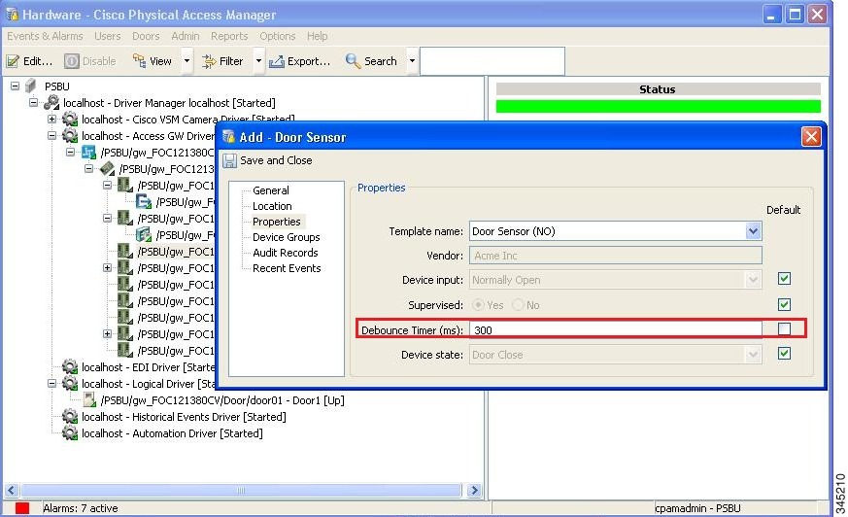
Task: Collapse the Access GW Driver node
Action: (x=51, y=135)
